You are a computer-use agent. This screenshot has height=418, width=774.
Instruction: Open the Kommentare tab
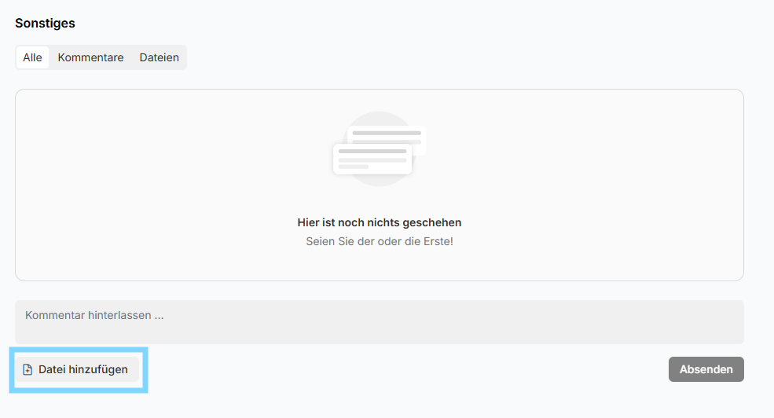tap(90, 57)
